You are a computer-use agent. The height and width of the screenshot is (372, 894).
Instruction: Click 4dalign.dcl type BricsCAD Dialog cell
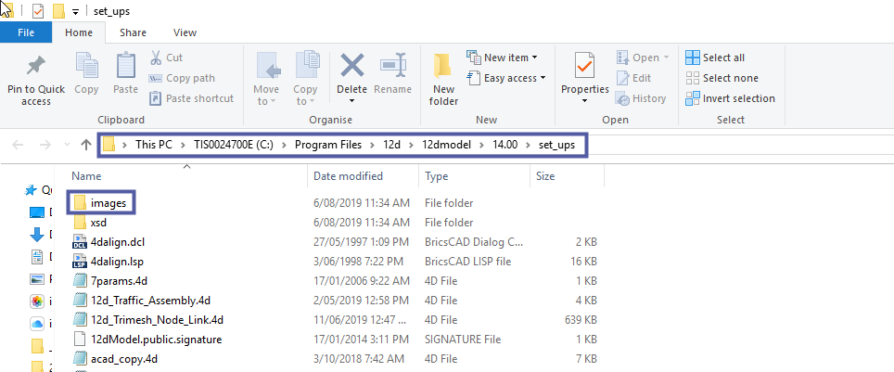pyautogui.click(x=474, y=242)
